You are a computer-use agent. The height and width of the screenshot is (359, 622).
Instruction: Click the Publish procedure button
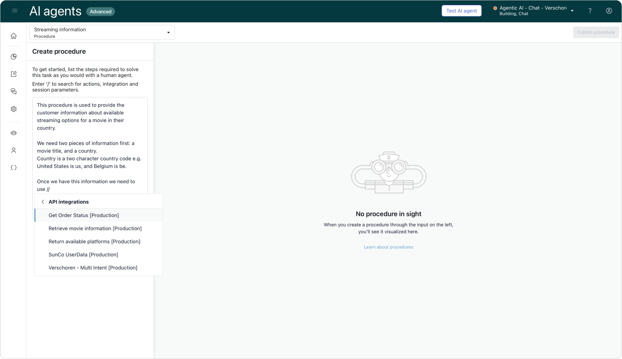(596, 32)
